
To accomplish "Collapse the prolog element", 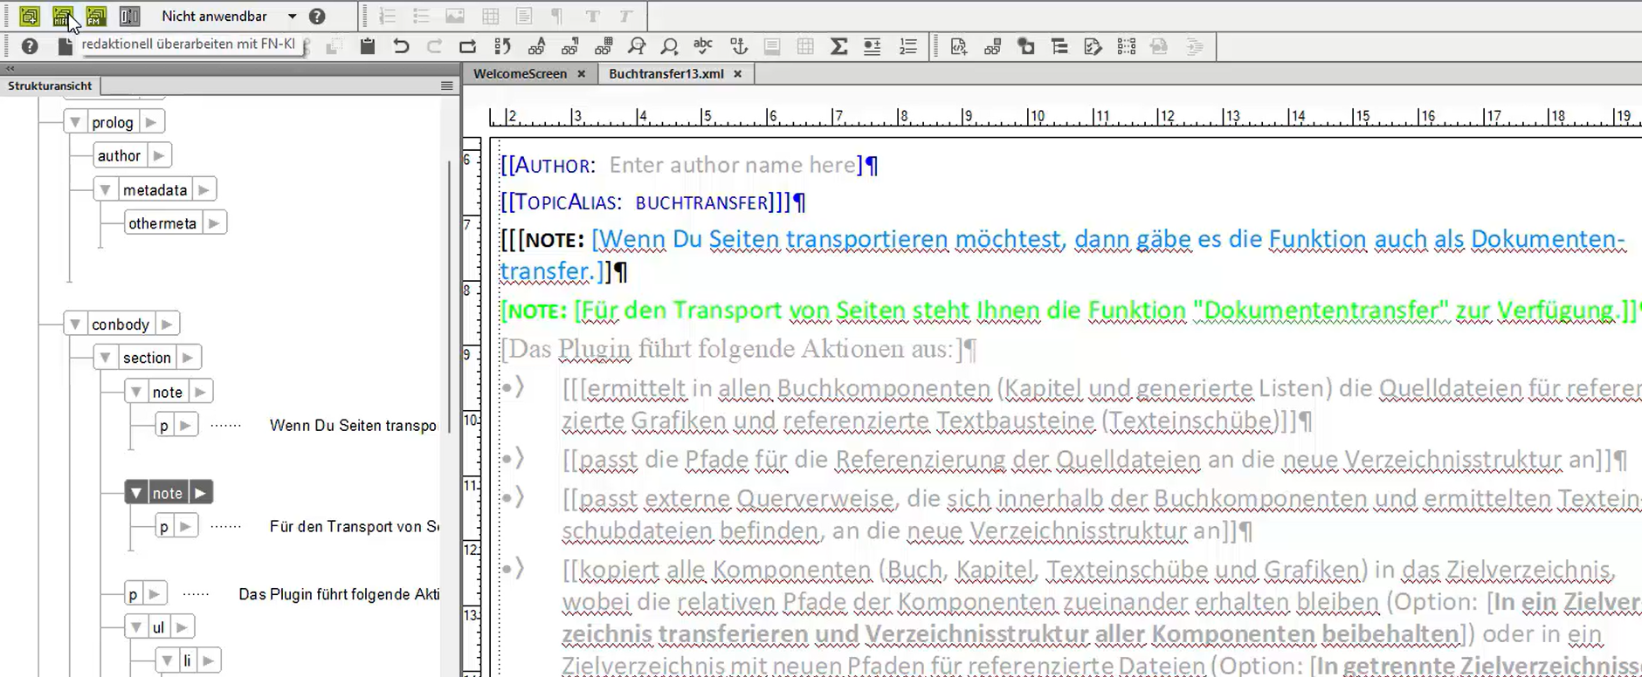I will [x=75, y=123].
